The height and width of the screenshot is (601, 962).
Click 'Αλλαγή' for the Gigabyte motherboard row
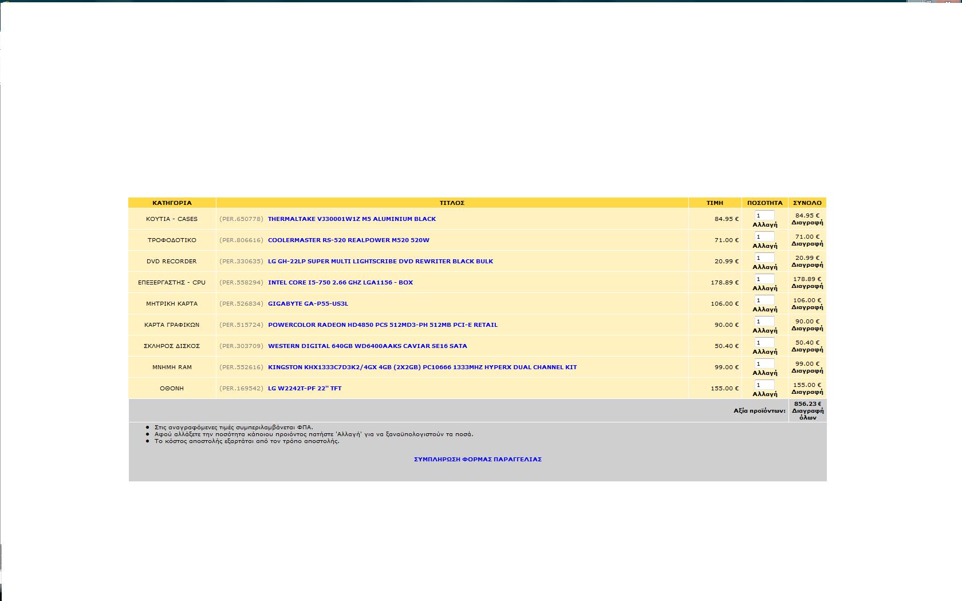(764, 310)
